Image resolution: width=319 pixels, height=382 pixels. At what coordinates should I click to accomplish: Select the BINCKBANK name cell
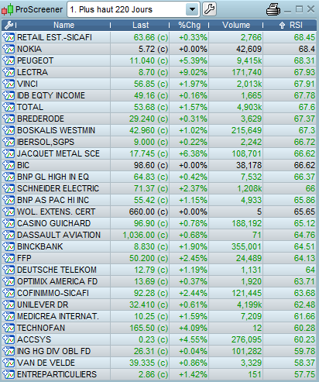click(63, 246)
